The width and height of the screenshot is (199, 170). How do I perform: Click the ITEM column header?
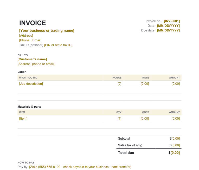(22, 112)
